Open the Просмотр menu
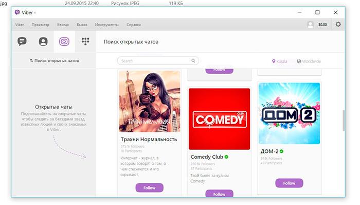Screen dimensions: 360x205 point(41,25)
